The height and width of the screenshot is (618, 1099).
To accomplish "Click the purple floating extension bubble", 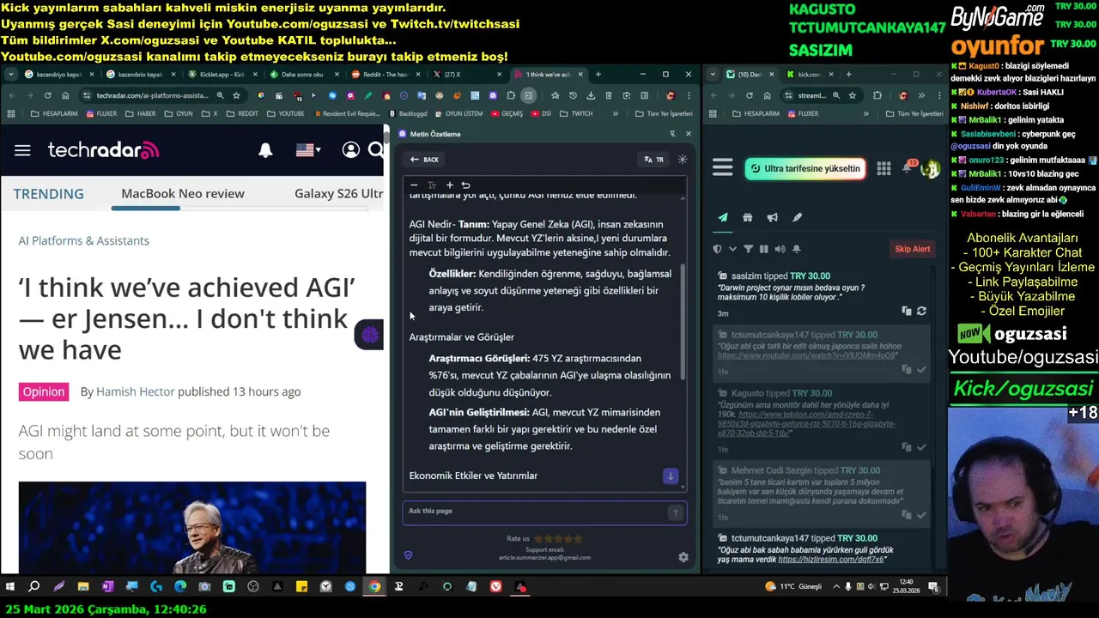I will (x=369, y=335).
